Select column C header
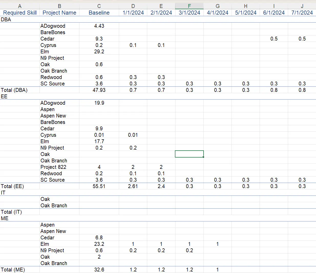The image size is (316, 273). pos(99,6)
